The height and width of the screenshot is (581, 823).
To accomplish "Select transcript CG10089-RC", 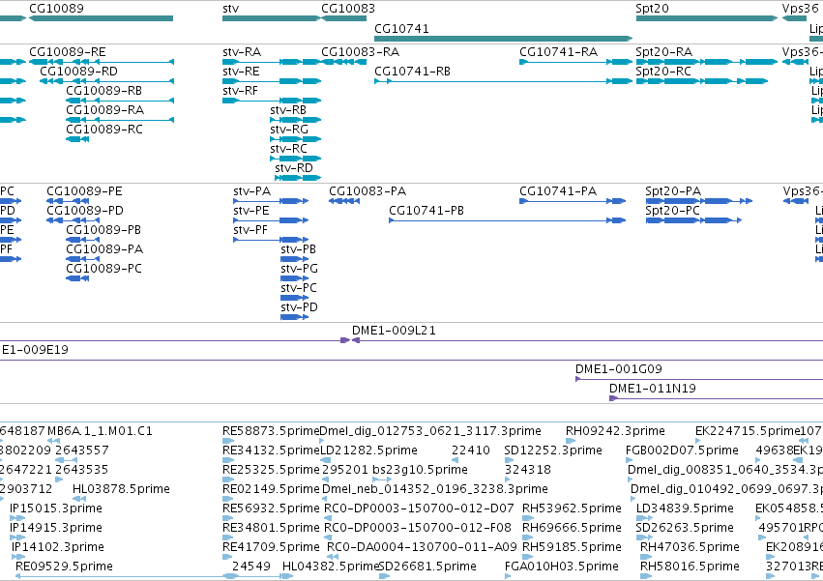I will [103, 130].
